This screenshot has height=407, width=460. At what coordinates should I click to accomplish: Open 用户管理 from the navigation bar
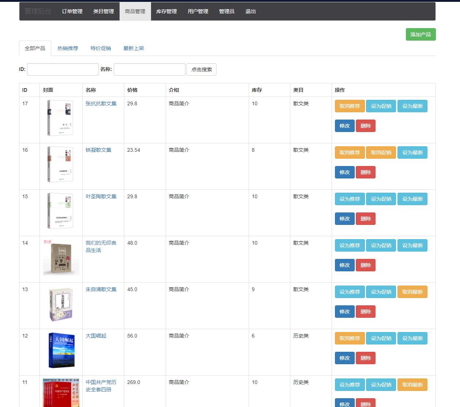tap(197, 11)
